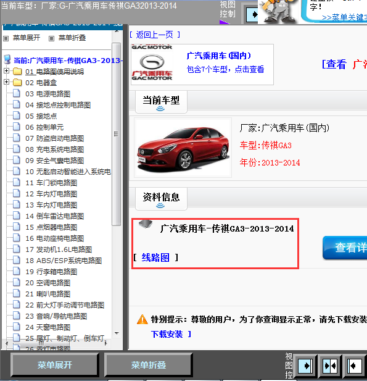Click the red 传祺GA3 car thumbnail

pyautogui.click(x=183, y=148)
